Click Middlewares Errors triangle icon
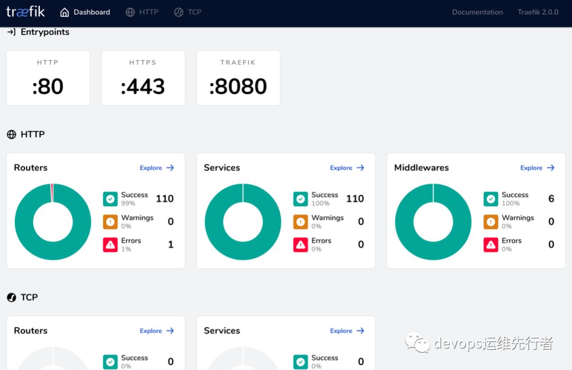The image size is (572, 370). pyautogui.click(x=491, y=245)
